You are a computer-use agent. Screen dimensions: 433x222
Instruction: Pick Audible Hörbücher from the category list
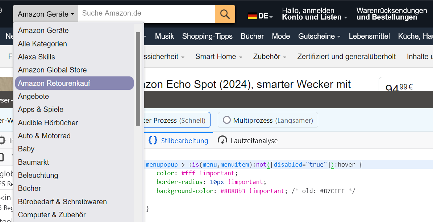pos(48,123)
